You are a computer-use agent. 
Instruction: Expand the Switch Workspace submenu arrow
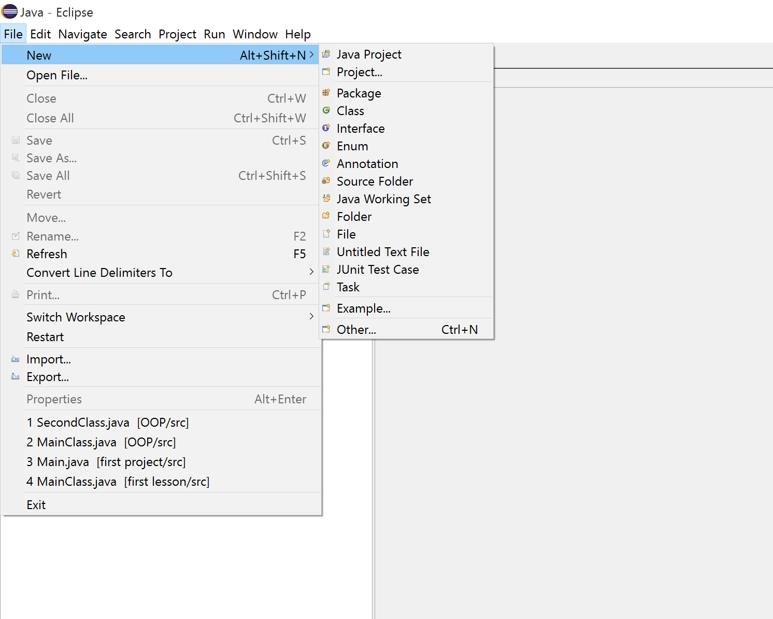click(x=311, y=316)
